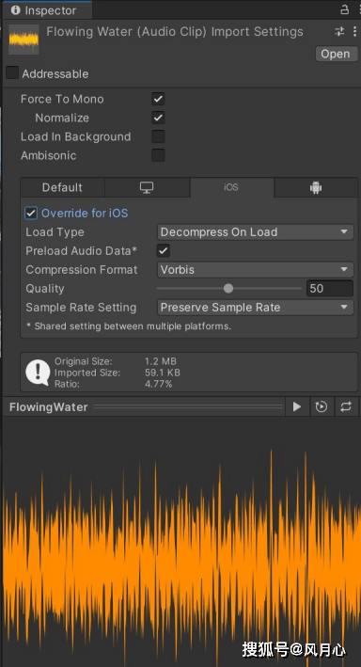The height and width of the screenshot is (667, 361).
Task: Switch to the Default platform tab
Action: point(62,187)
